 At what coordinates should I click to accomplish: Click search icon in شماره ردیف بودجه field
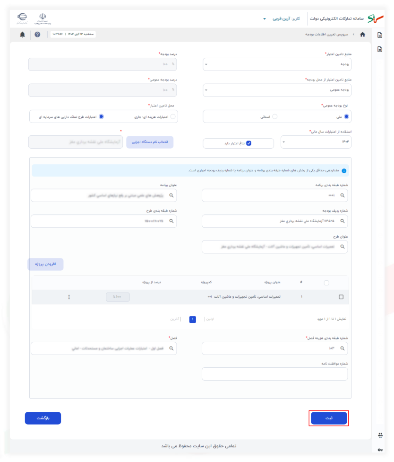[x=343, y=221]
